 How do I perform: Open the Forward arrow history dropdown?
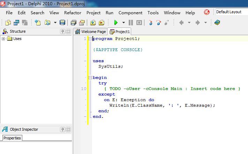[205, 23]
